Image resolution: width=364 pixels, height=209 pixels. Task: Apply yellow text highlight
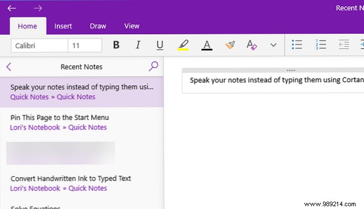click(x=183, y=45)
